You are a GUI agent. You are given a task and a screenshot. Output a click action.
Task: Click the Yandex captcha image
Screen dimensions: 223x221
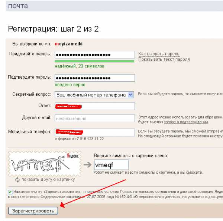[x=45, y=164]
